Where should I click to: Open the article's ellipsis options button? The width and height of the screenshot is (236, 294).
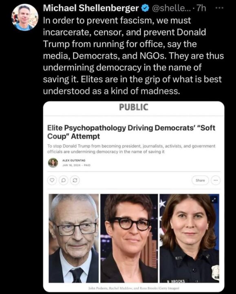216,180
